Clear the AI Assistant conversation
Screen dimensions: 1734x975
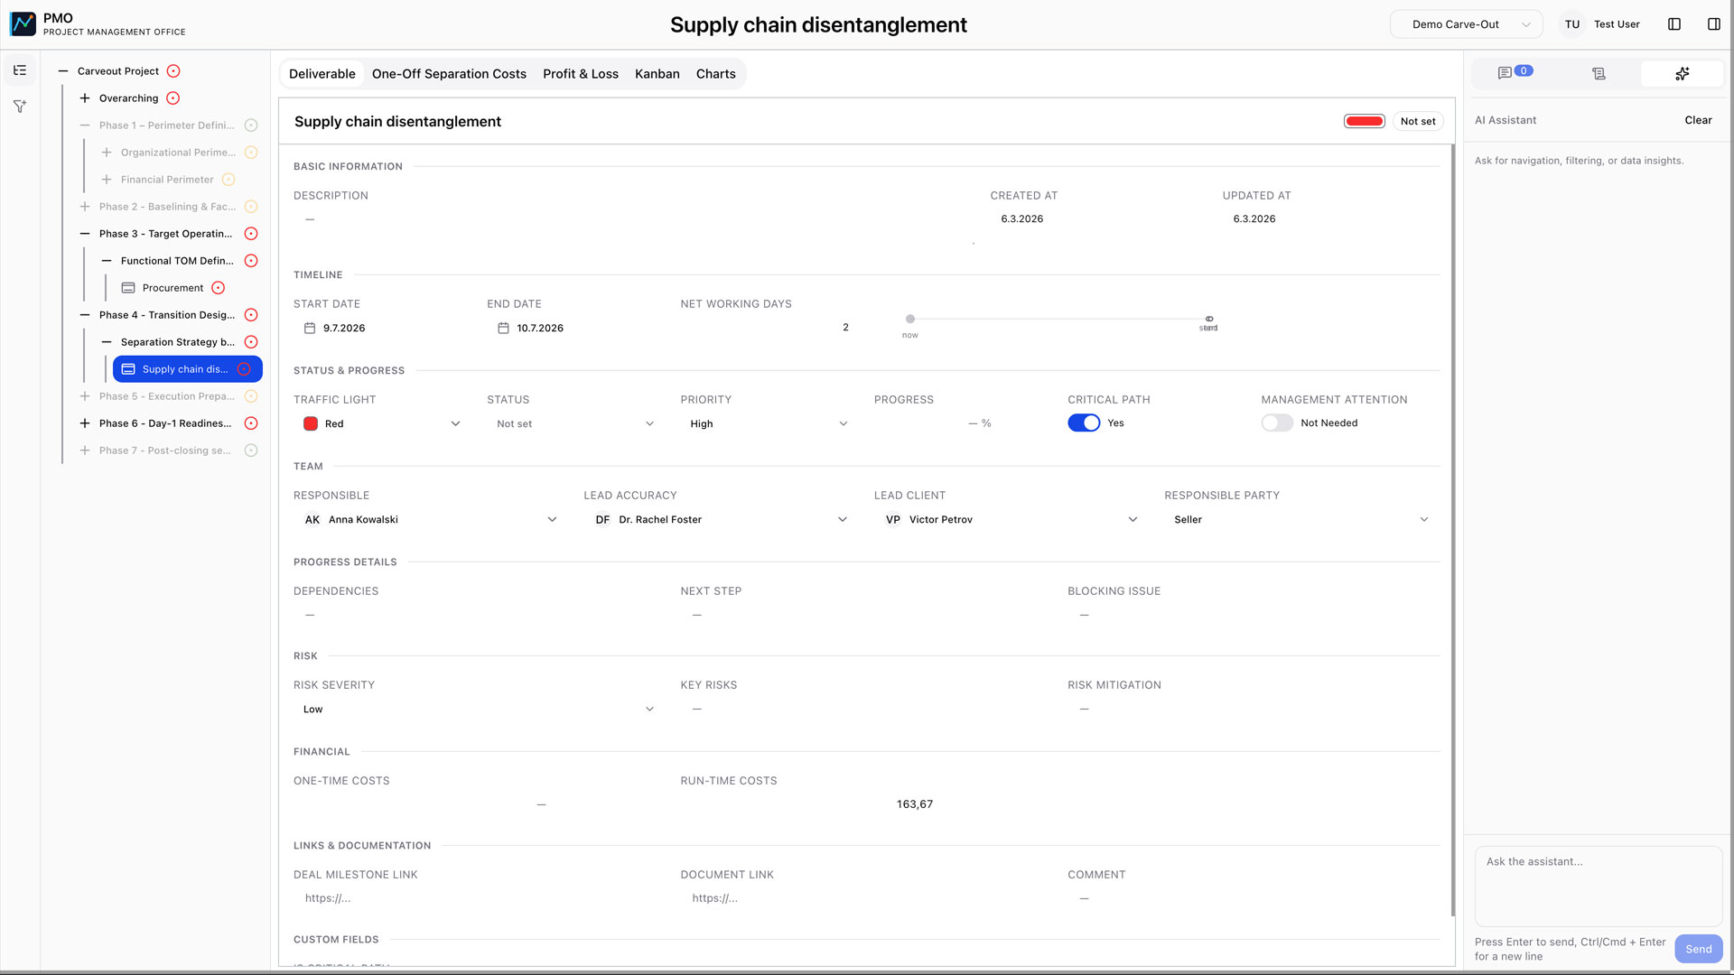pos(1698,119)
